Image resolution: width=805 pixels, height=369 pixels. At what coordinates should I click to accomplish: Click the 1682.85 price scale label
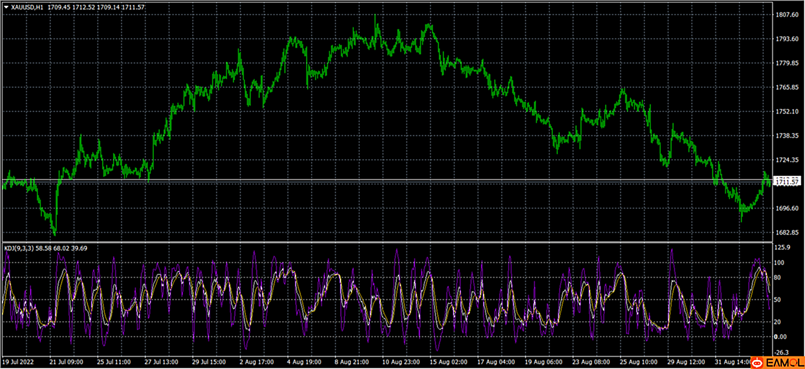787,233
